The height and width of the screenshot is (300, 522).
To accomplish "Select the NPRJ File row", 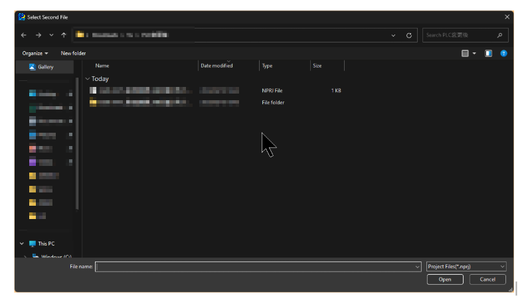I will pos(215,90).
